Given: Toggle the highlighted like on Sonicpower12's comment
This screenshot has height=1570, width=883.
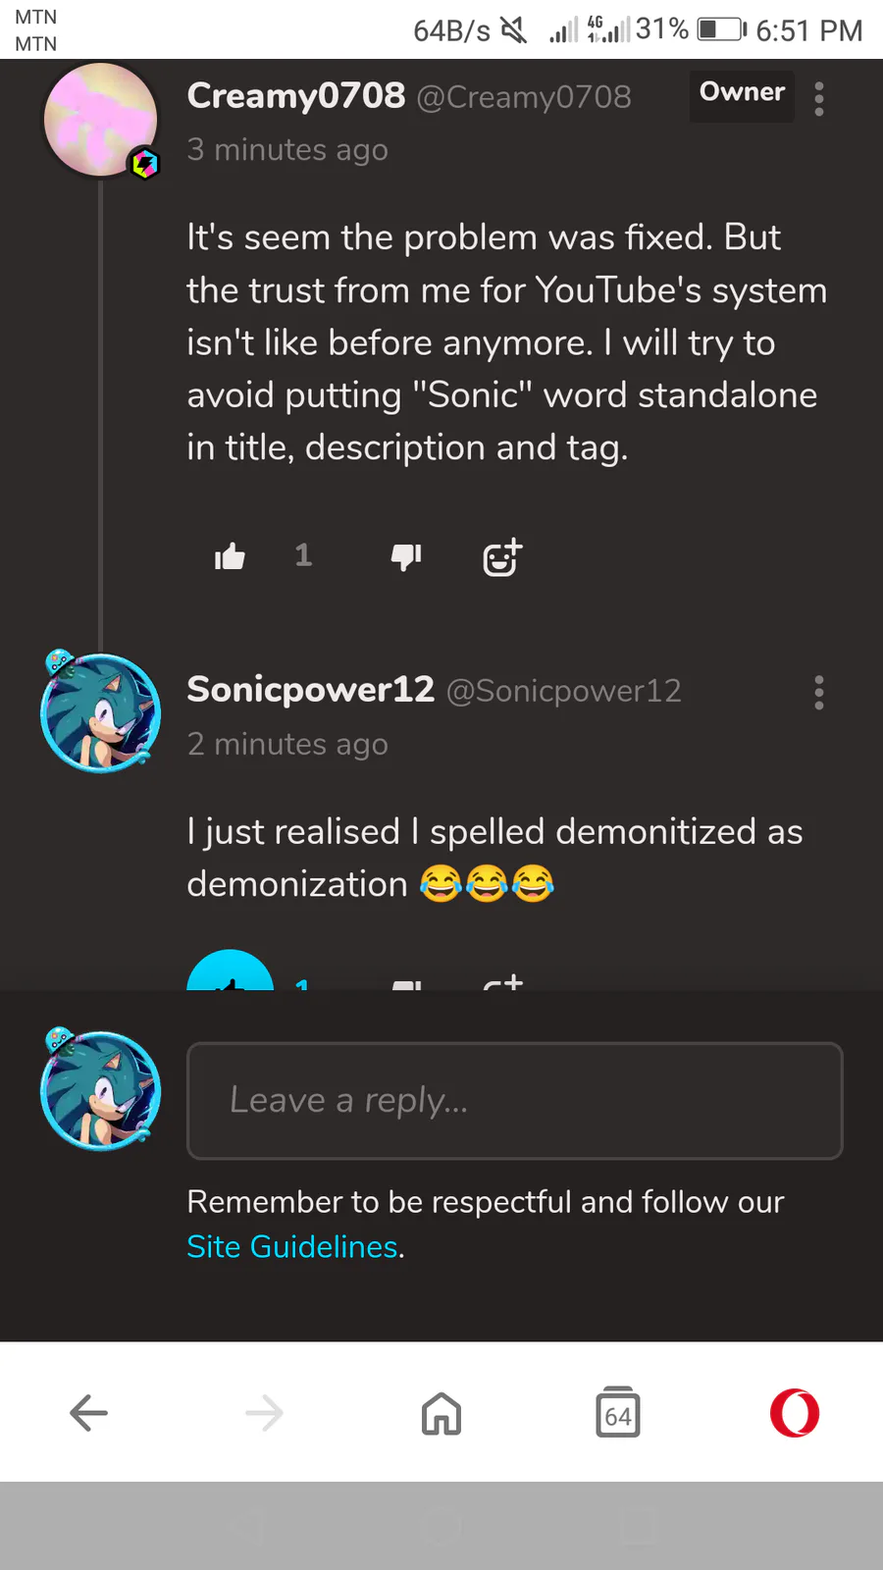Looking at the screenshot, I should tap(231, 976).
